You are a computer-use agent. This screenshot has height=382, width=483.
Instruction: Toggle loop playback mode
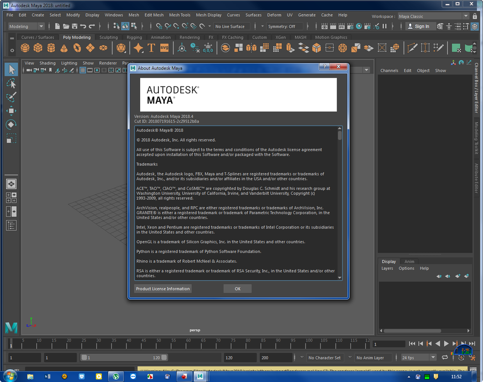[444, 358]
